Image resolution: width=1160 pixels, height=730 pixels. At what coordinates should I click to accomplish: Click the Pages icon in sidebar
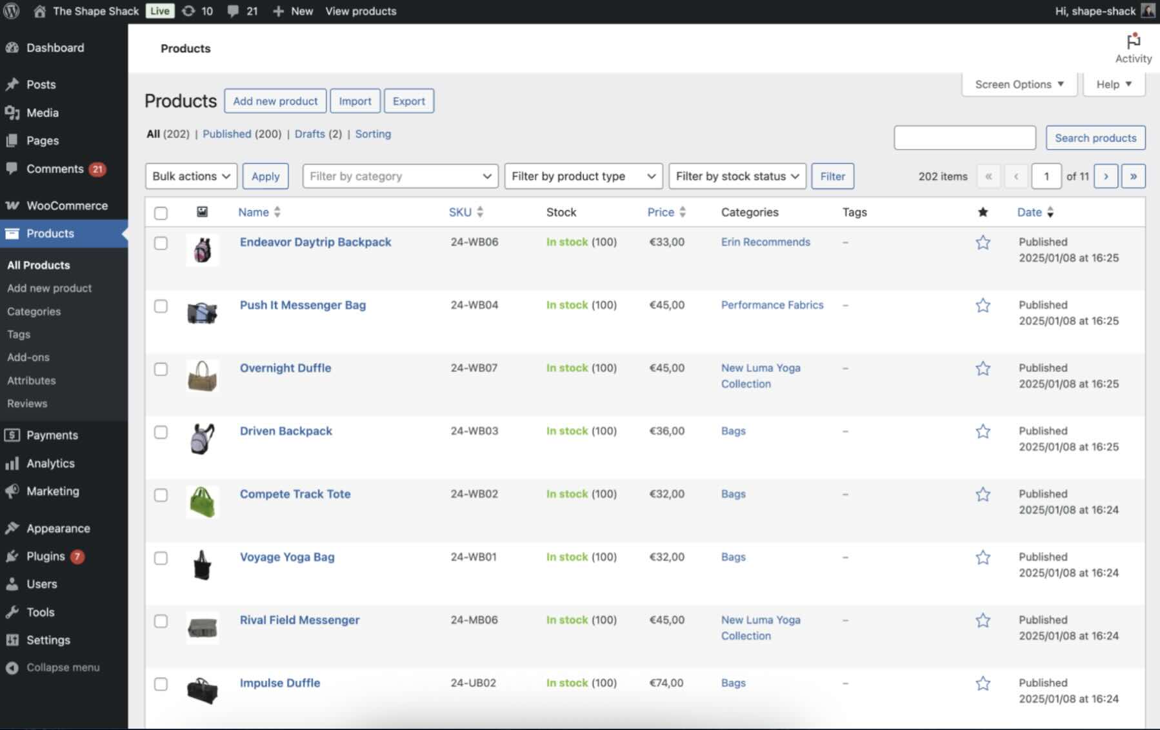(12, 141)
